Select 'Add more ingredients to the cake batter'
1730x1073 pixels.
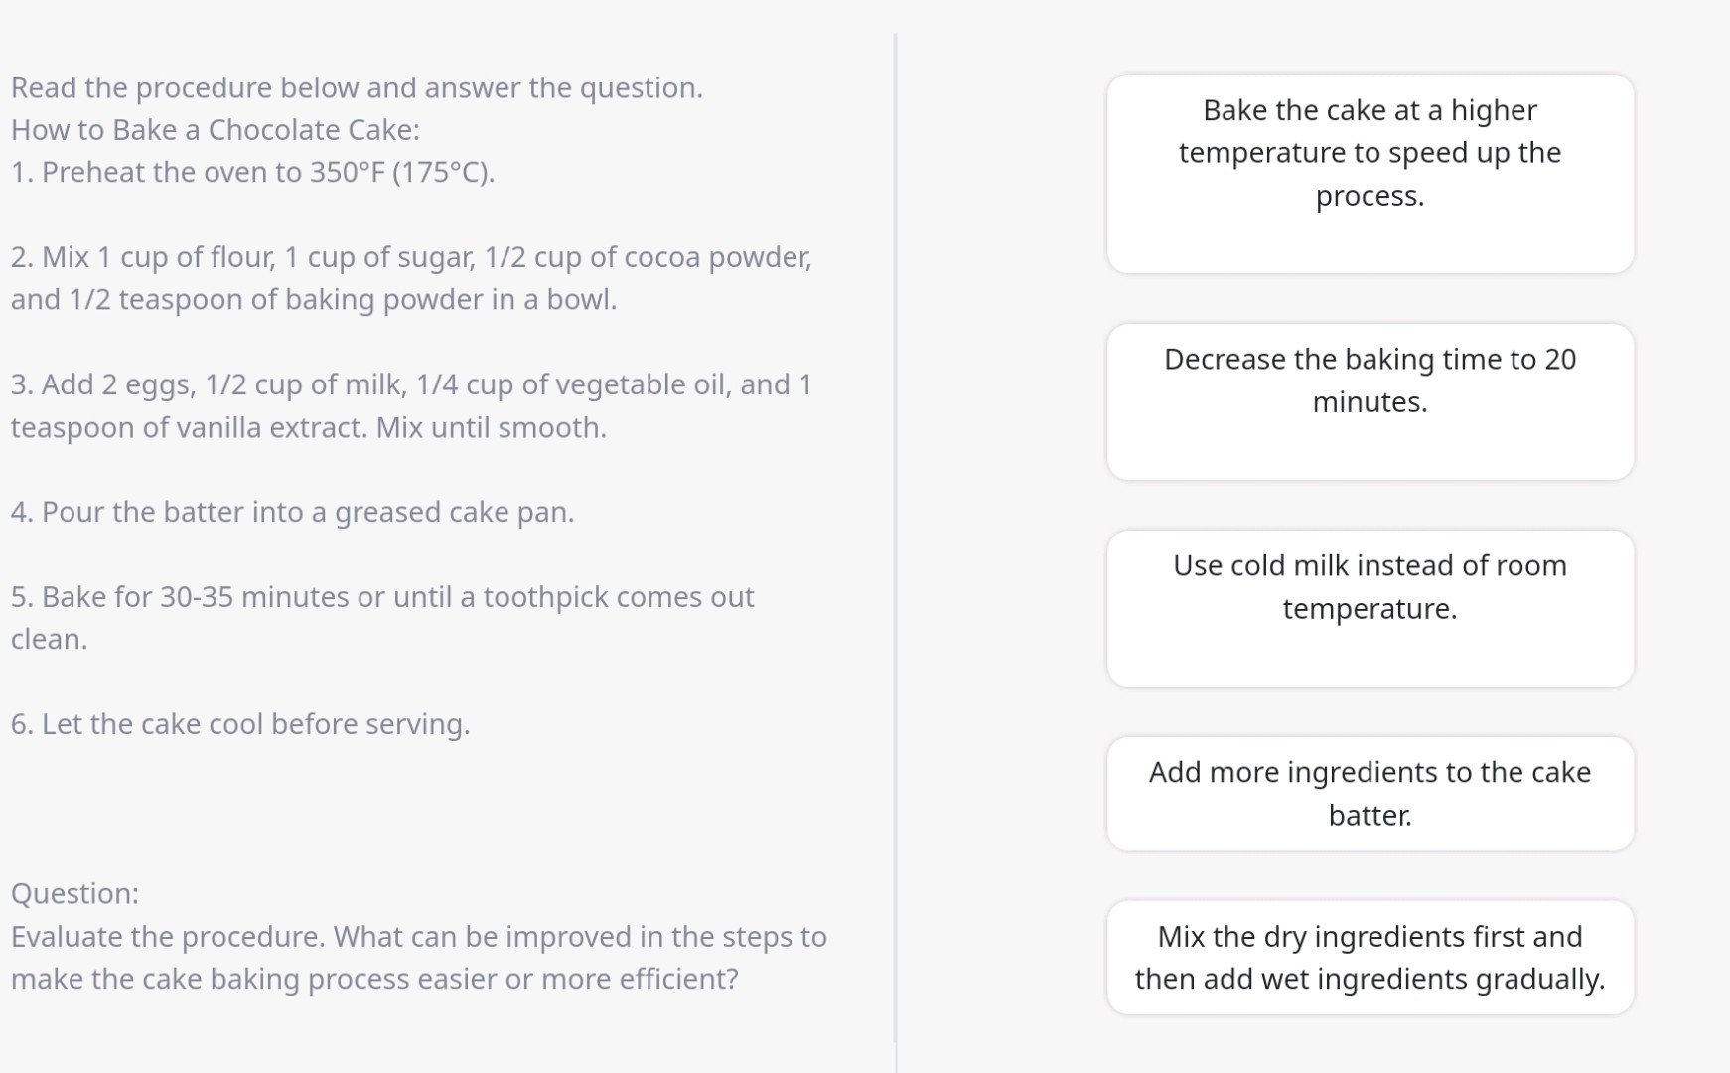click(1370, 793)
